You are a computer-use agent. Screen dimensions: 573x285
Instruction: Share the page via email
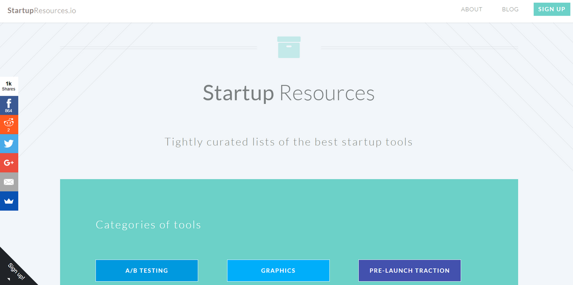[9, 182]
